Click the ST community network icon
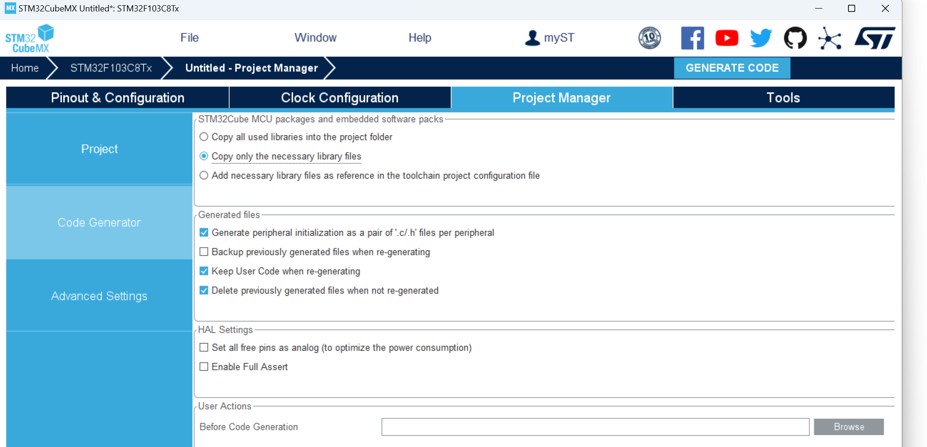 coord(830,38)
